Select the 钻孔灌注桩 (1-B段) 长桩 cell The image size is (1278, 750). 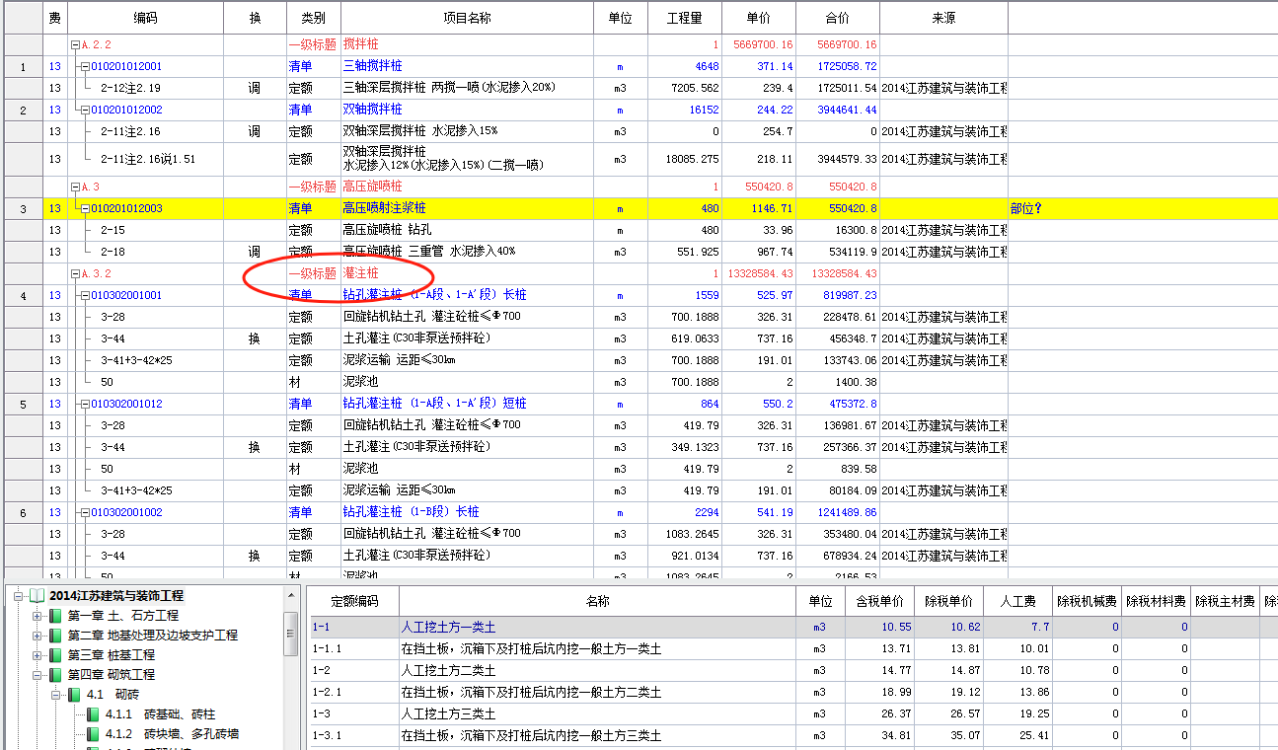[467, 513]
